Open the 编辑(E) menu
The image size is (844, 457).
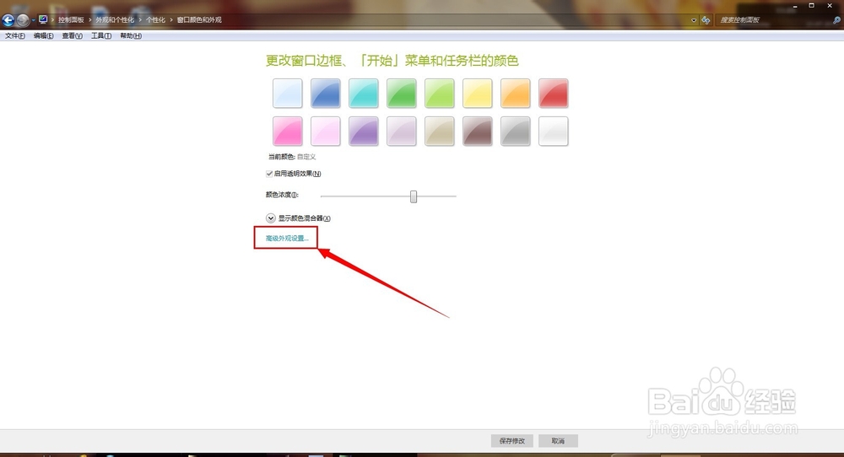pyautogui.click(x=43, y=36)
